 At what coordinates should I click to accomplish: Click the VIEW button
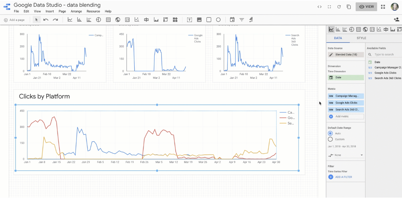coord(366,7)
